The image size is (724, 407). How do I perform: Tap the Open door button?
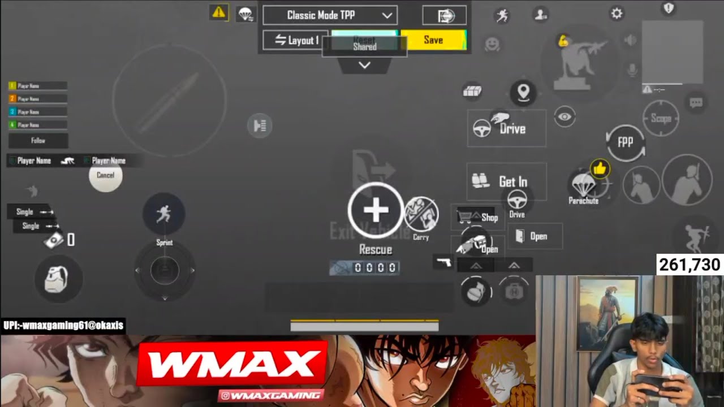(535, 236)
